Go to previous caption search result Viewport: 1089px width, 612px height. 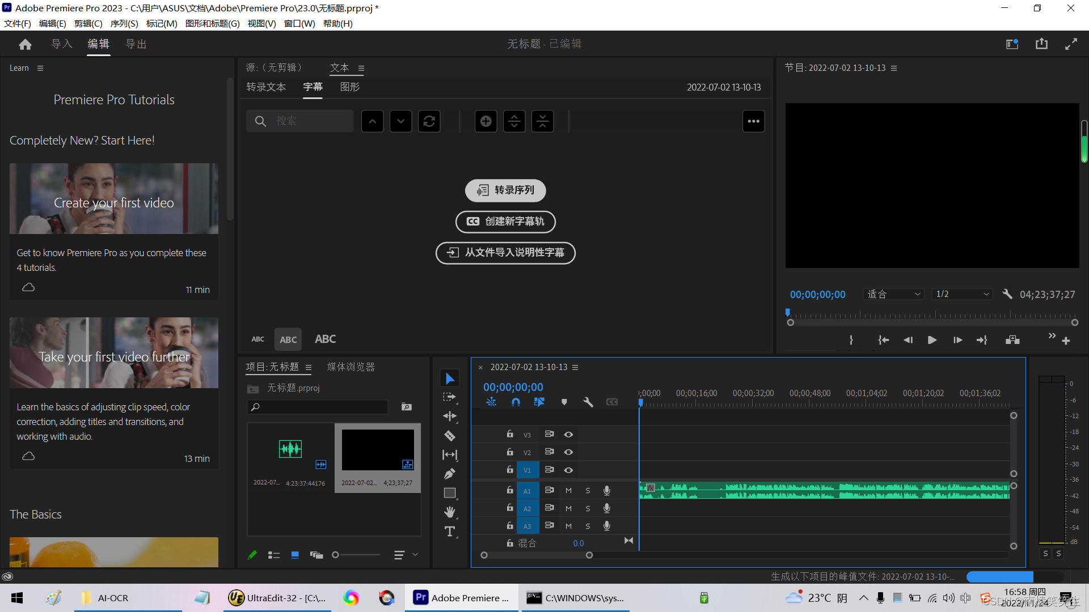click(x=373, y=121)
